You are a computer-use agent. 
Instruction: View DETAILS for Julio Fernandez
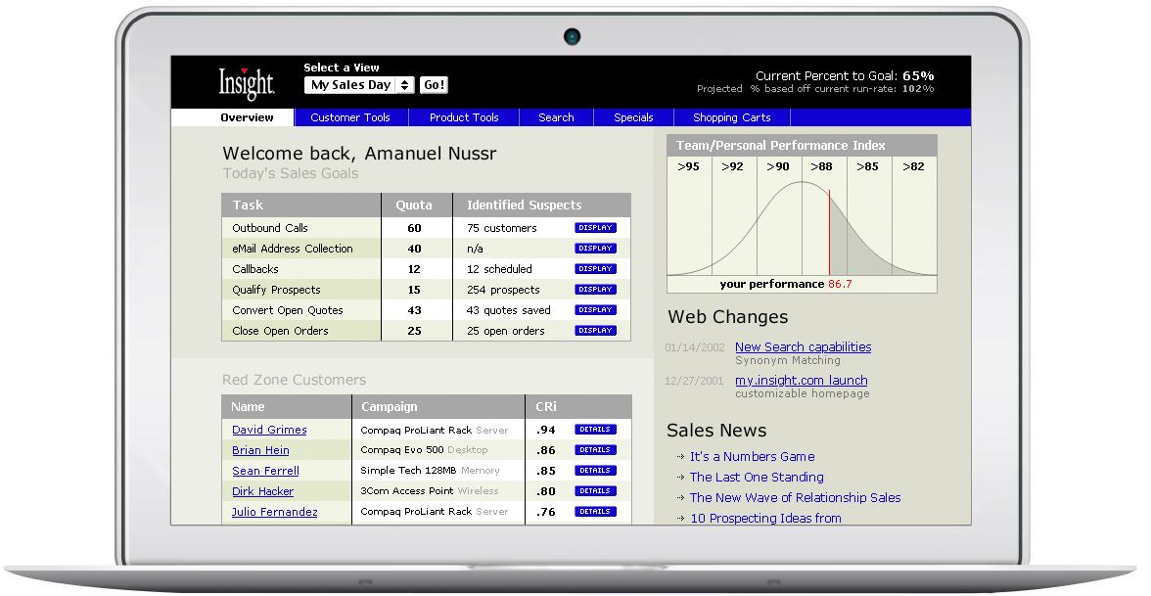596,511
